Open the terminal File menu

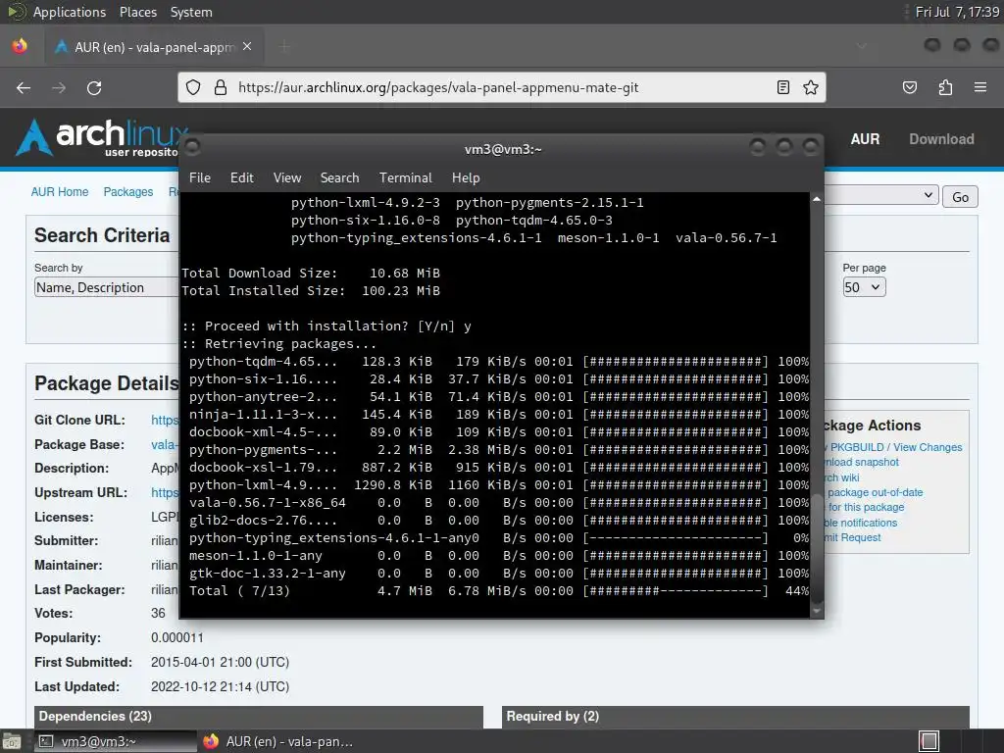[200, 178]
